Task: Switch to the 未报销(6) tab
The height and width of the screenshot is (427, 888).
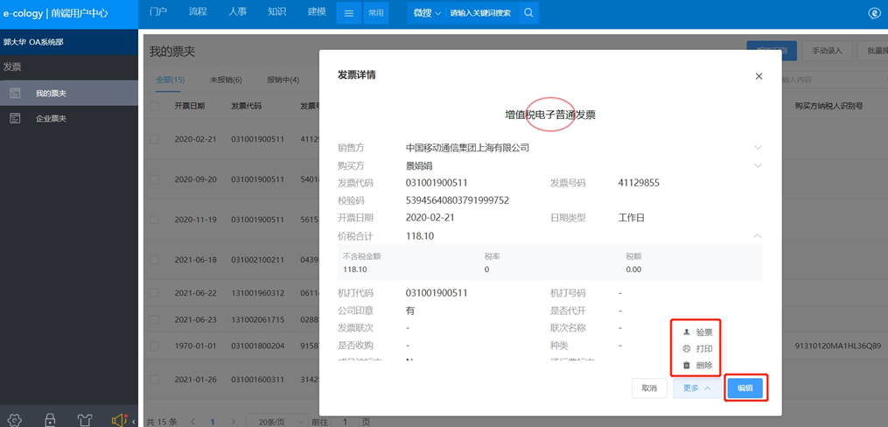Action: pyautogui.click(x=226, y=80)
